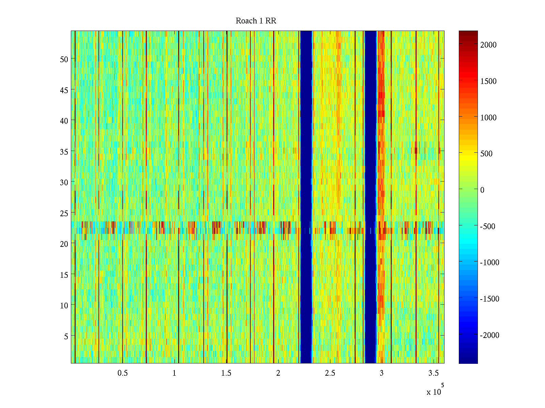Select the colorbar label 1000
This screenshot has width=545, height=408.
tap(488, 118)
